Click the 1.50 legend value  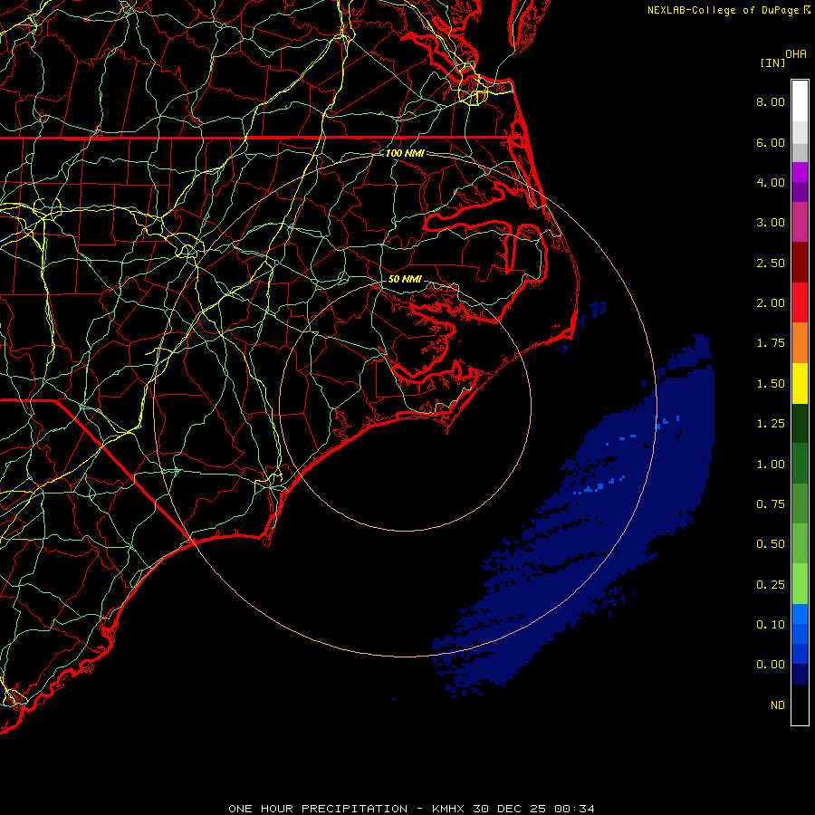[771, 384]
